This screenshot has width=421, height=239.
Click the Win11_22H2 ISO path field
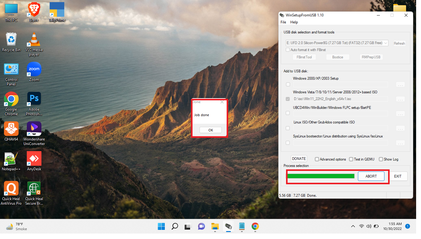pos(340,99)
